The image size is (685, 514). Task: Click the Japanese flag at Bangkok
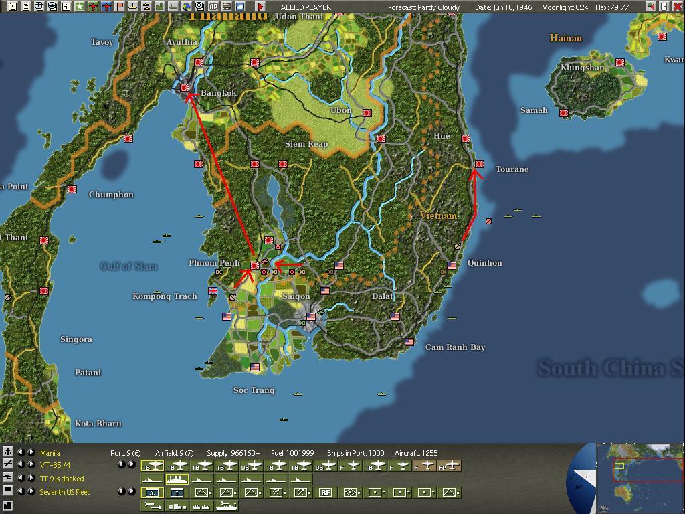pos(185,88)
